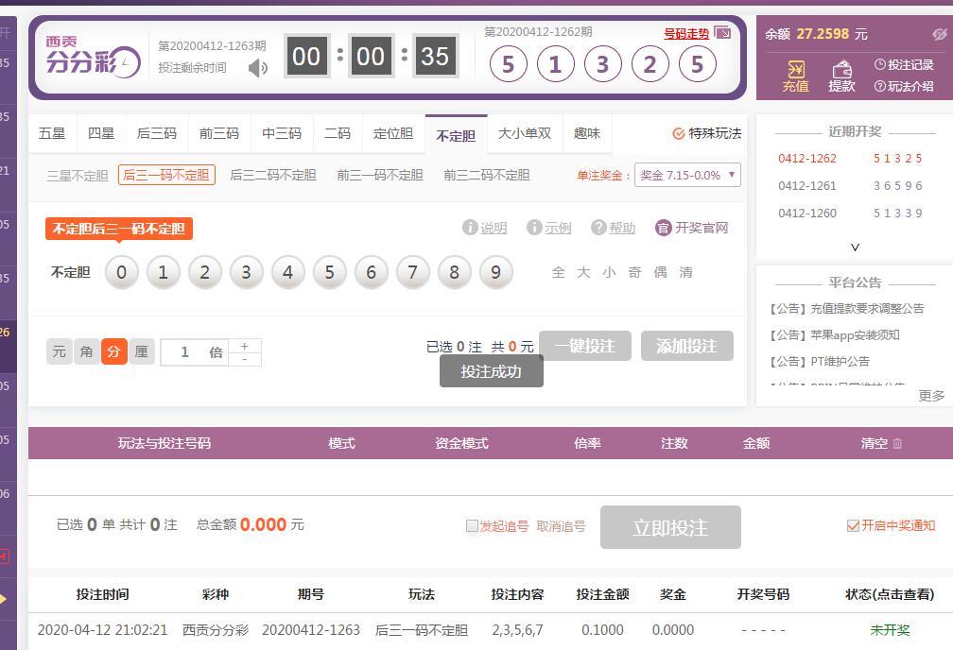The width and height of the screenshot is (953, 650).
Task: Open the 号码走势 trend chart link
Action: (x=686, y=33)
